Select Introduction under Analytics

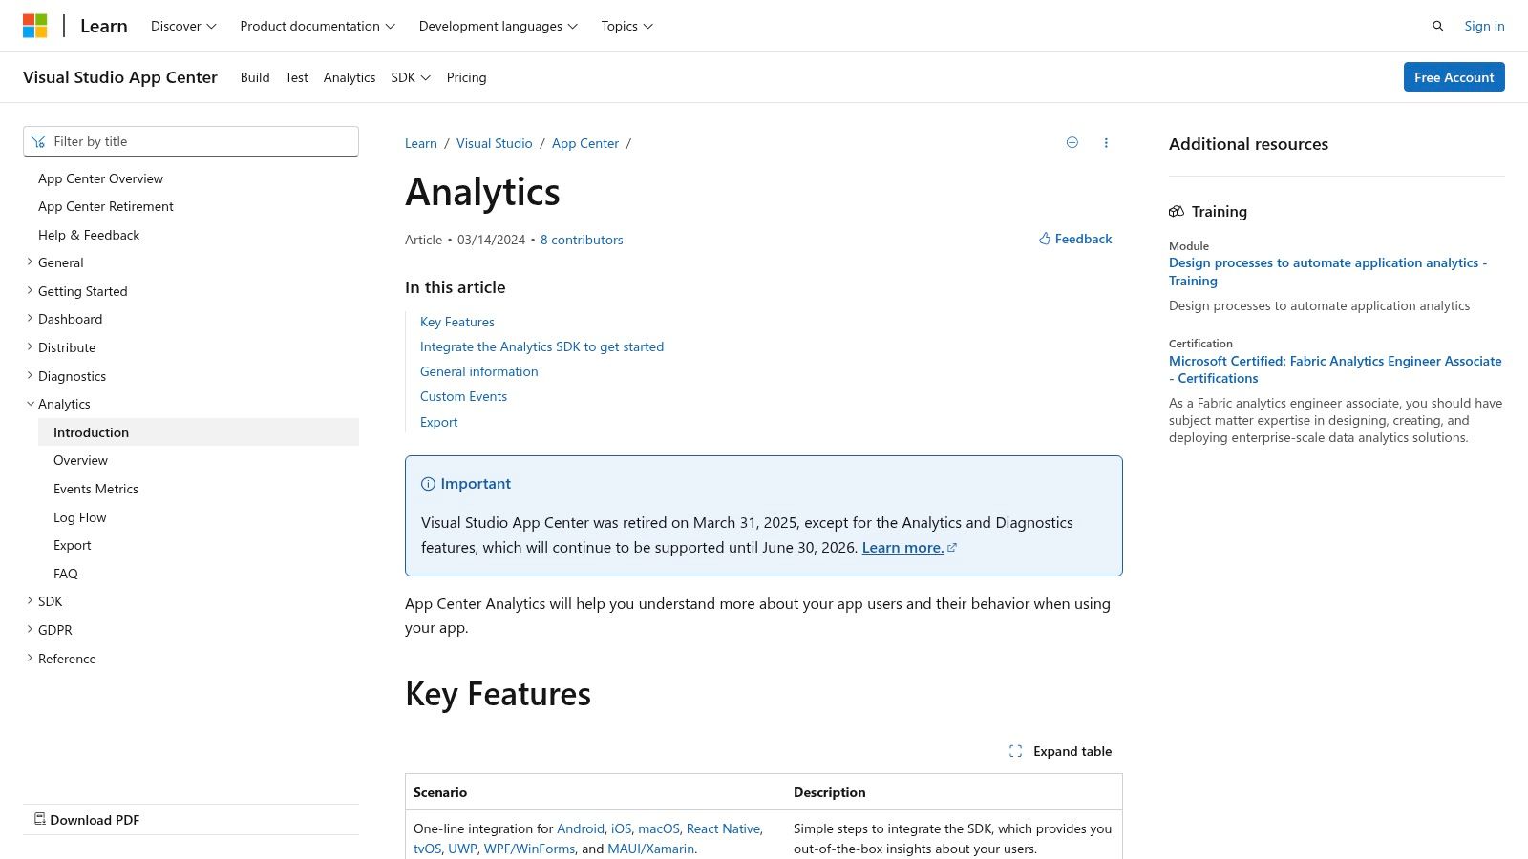(199, 432)
